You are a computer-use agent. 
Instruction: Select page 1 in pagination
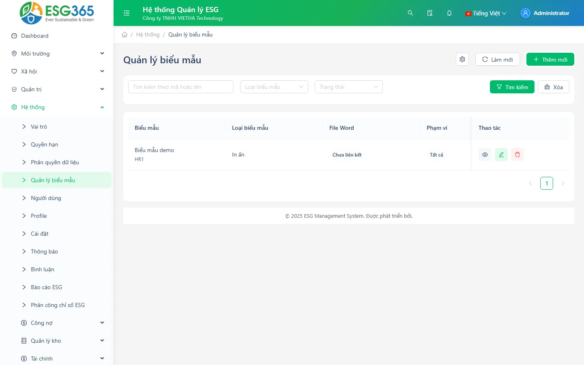pos(547,183)
